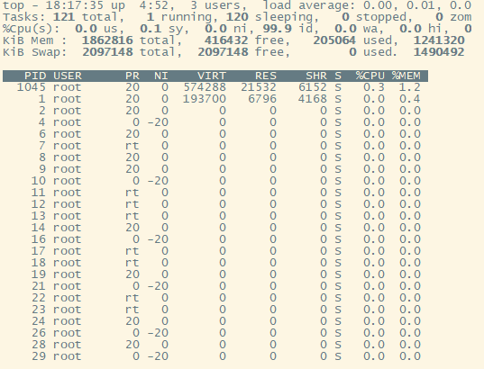Click the RES column header
Image resolution: width=484 pixels, height=369 pixels.
(x=266, y=76)
